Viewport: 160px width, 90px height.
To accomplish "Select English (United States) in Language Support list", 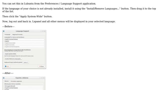I will pos(24,39).
